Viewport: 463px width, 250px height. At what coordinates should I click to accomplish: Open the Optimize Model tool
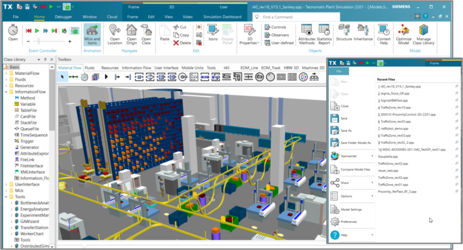pyautogui.click(x=402, y=34)
